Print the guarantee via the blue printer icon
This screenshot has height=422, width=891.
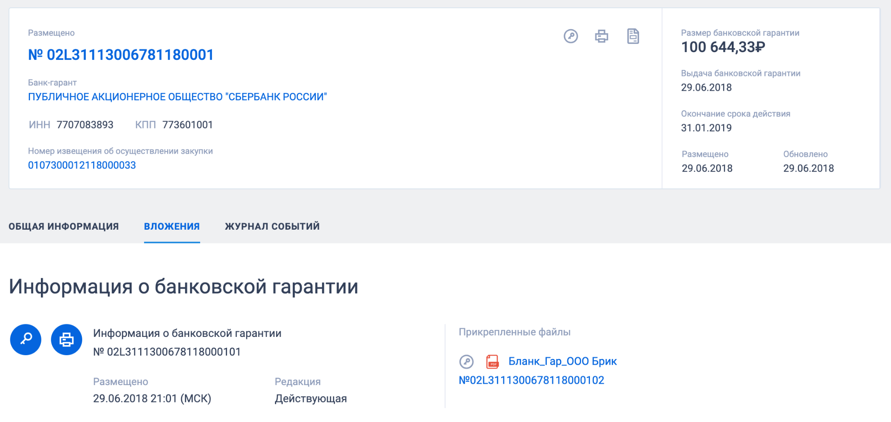click(x=67, y=340)
